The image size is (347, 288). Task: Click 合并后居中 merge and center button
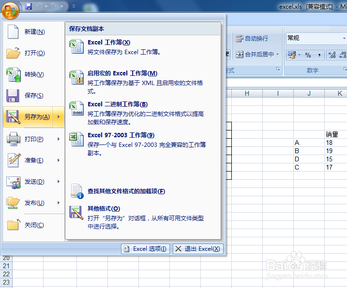(x=255, y=55)
